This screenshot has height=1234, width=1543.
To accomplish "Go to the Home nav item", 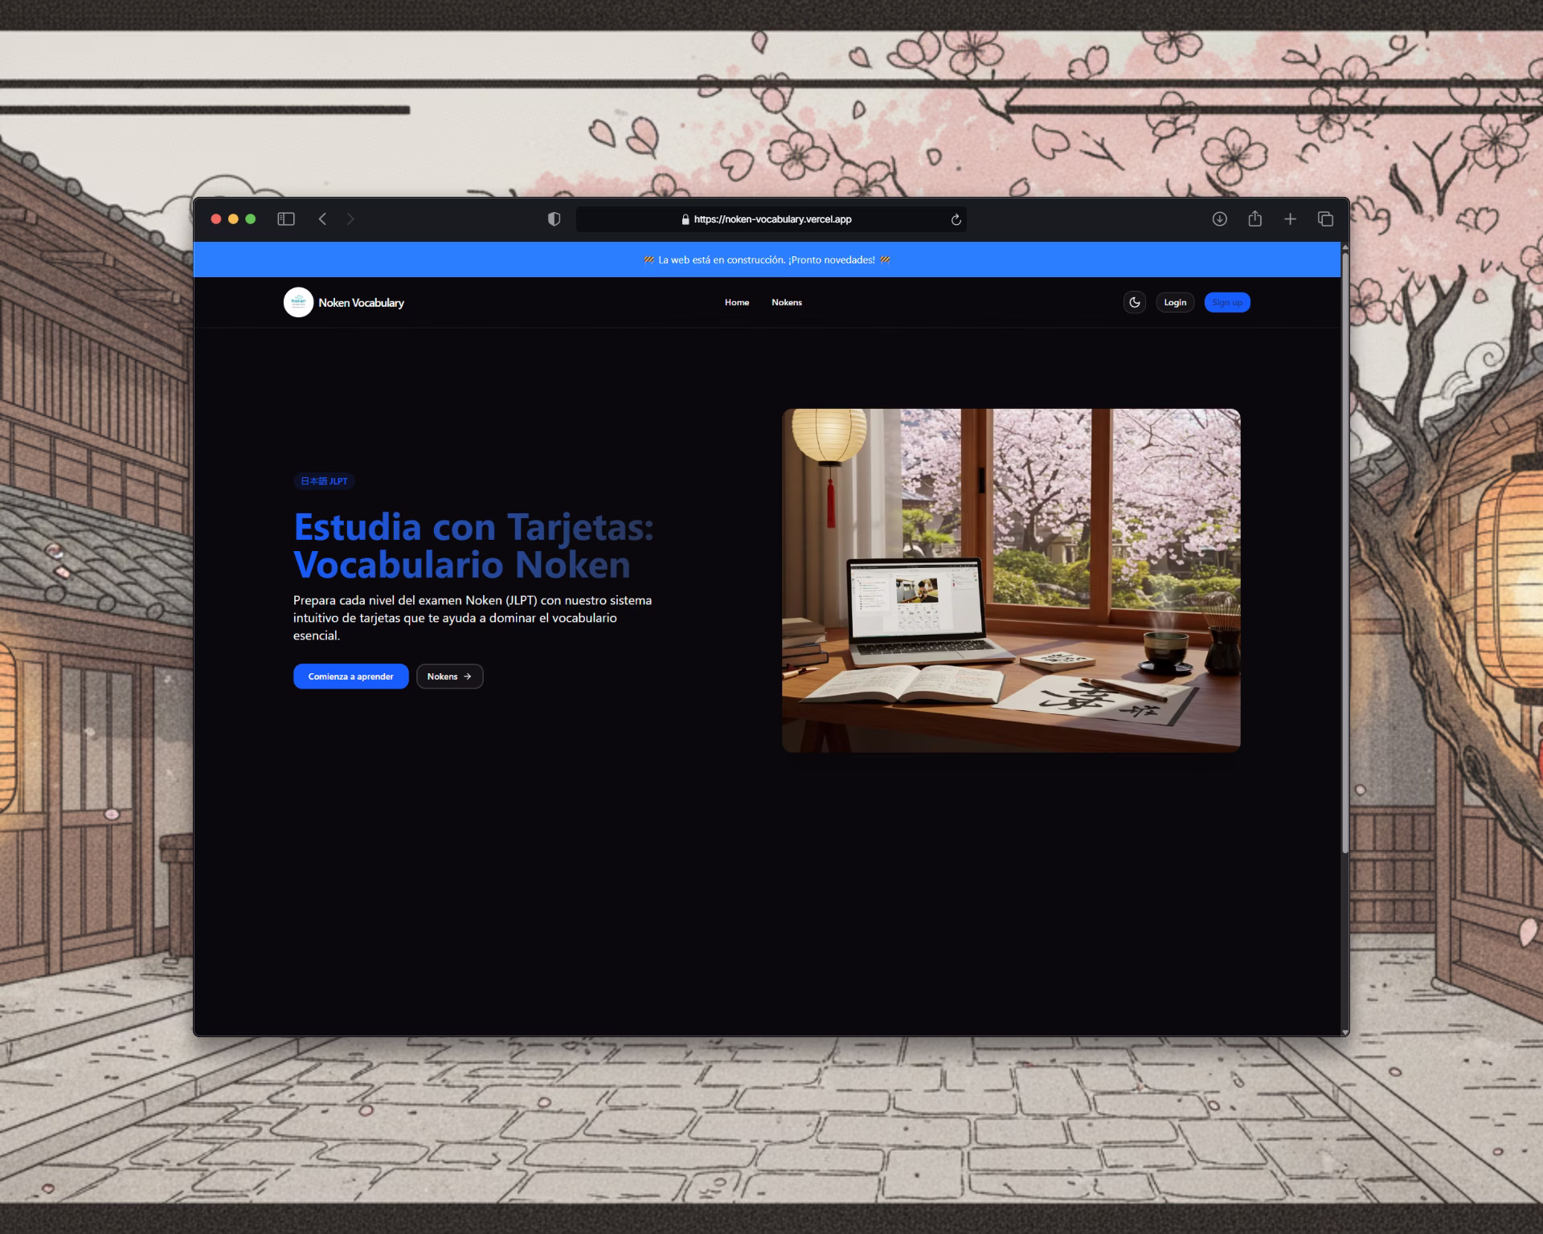I will (x=736, y=302).
